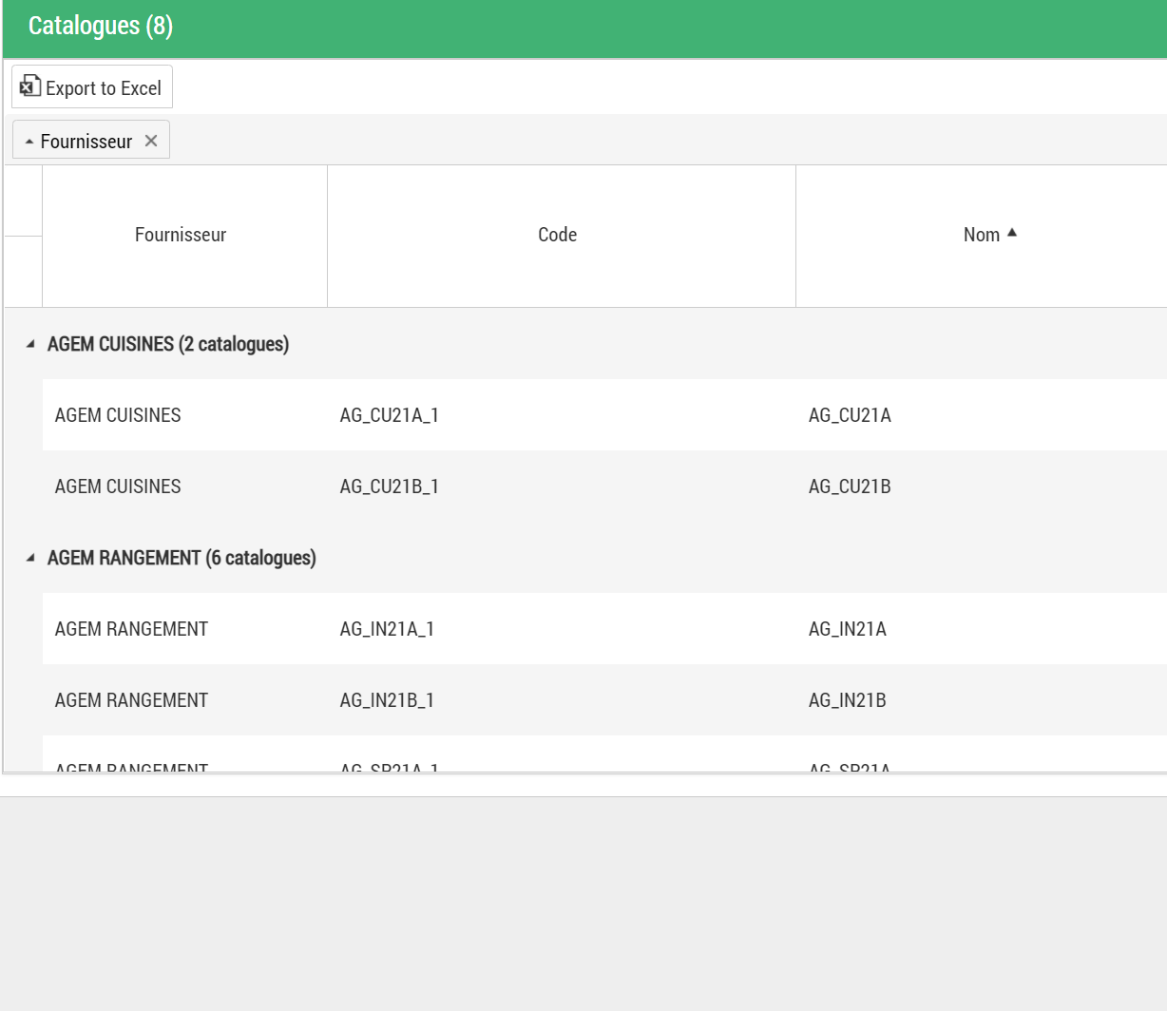Click the ascending sort arrow beside Nom
Screen dimensions: 1167x1011
pyautogui.click(x=1012, y=233)
